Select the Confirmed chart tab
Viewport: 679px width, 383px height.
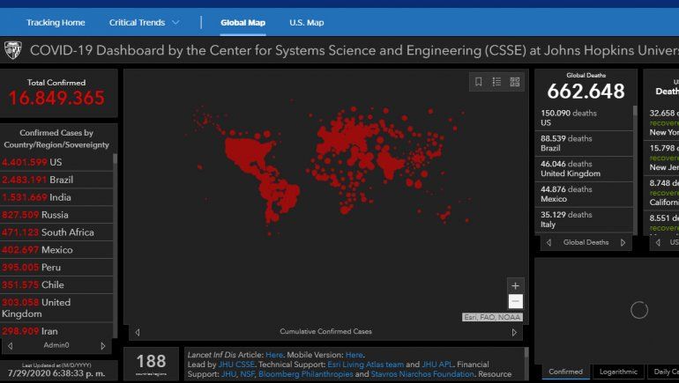(565, 372)
